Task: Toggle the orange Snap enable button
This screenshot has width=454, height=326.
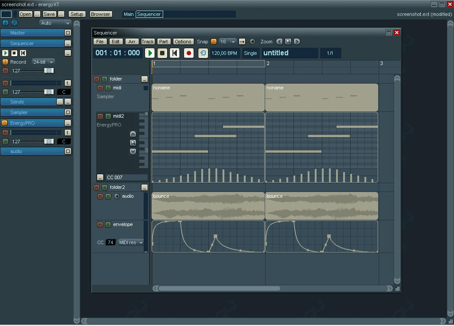Action: (214, 42)
